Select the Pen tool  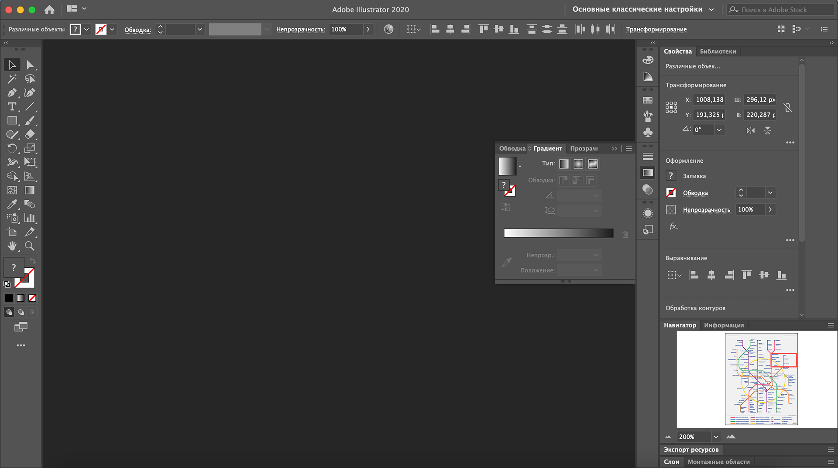12,93
